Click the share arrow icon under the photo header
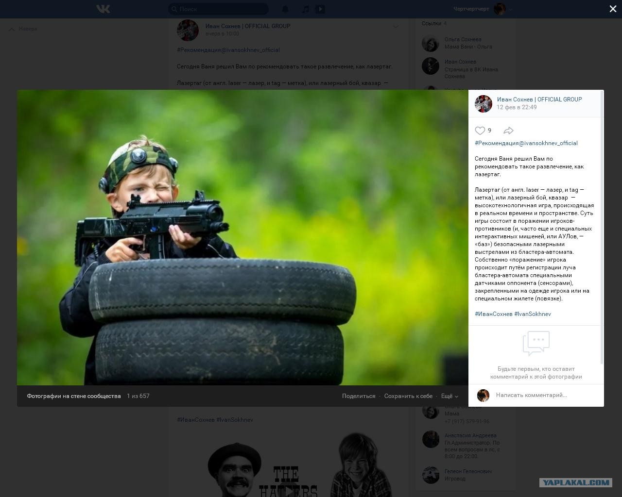The width and height of the screenshot is (622, 497). (x=509, y=131)
